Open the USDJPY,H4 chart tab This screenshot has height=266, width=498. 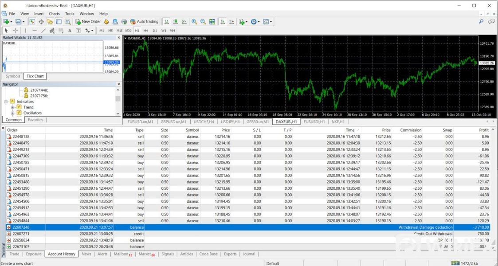click(230, 121)
